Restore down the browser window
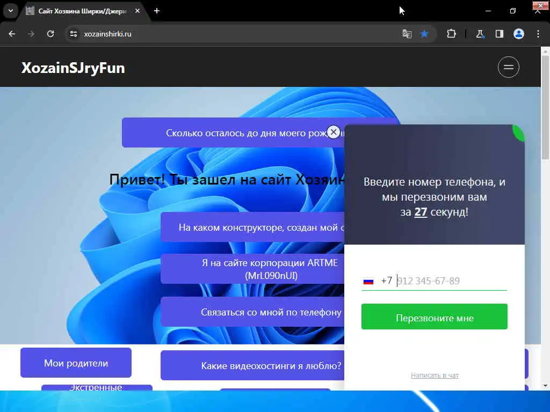 [x=513, y=11]
